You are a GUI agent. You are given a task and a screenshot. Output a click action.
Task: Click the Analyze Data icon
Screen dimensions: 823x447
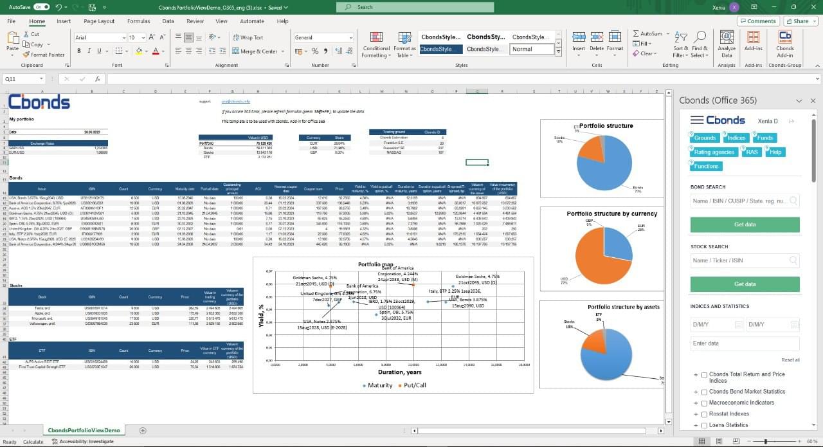point(727,43)
